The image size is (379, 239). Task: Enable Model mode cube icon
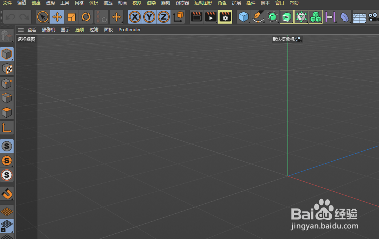[7, 54]
